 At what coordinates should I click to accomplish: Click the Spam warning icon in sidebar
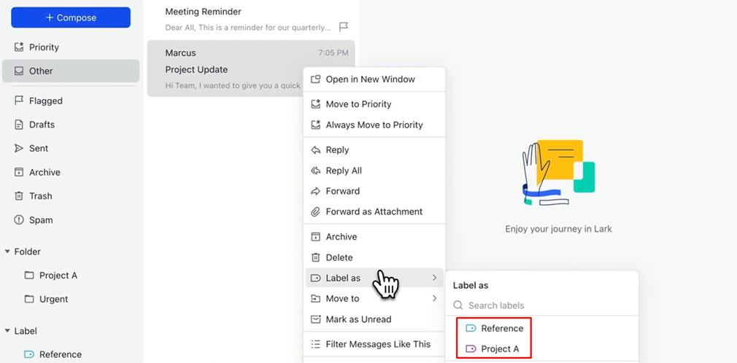19,220
